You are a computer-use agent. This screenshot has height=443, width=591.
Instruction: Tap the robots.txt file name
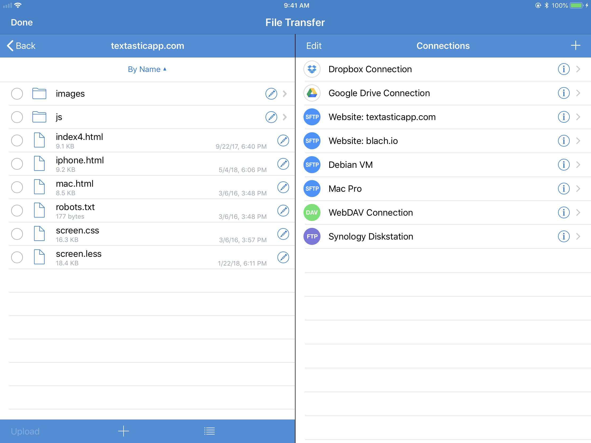(75, 207)
